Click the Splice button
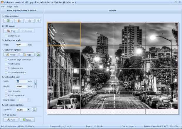Viewport: 182px width, 129px height. click(27, 120)
